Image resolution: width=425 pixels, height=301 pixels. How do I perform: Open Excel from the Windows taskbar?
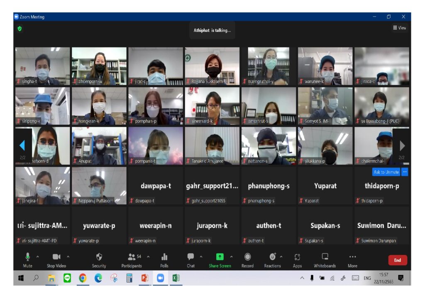click(x=176, y=278)
